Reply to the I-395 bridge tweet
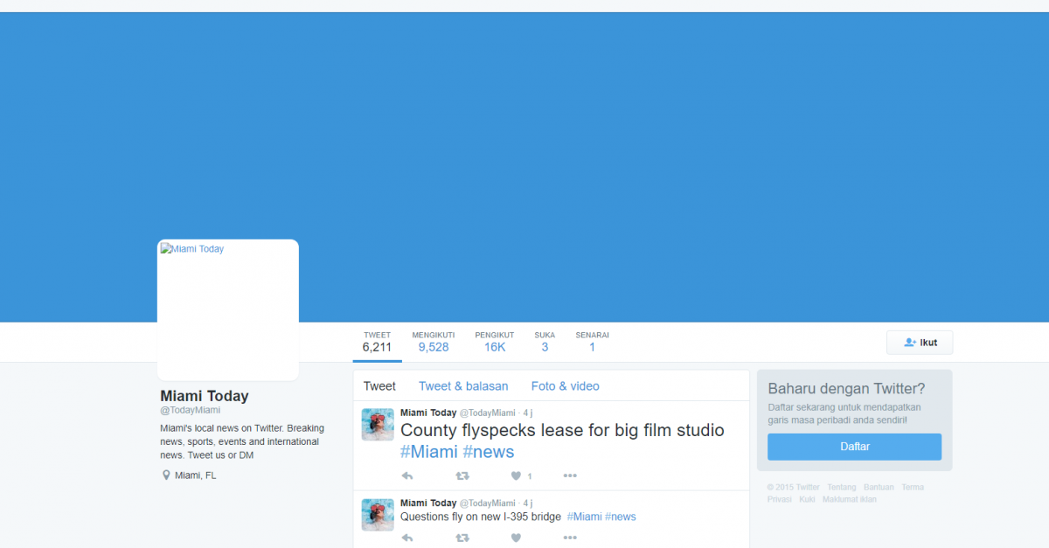This screenshot has height=548, width=1049. tap(406, 538)
